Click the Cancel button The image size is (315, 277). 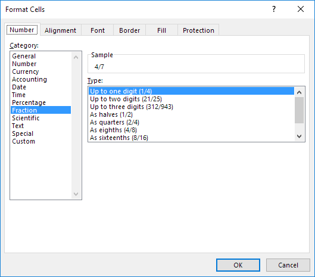point(288,265)
